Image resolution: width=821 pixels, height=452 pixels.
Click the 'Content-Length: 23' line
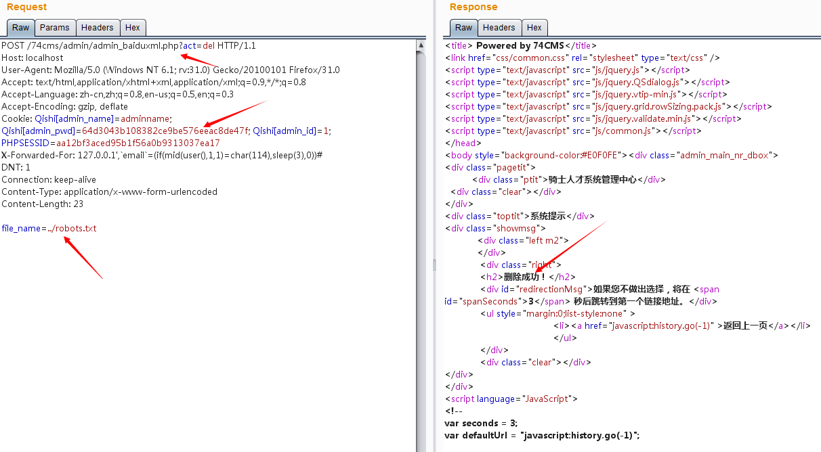point(43,204)
